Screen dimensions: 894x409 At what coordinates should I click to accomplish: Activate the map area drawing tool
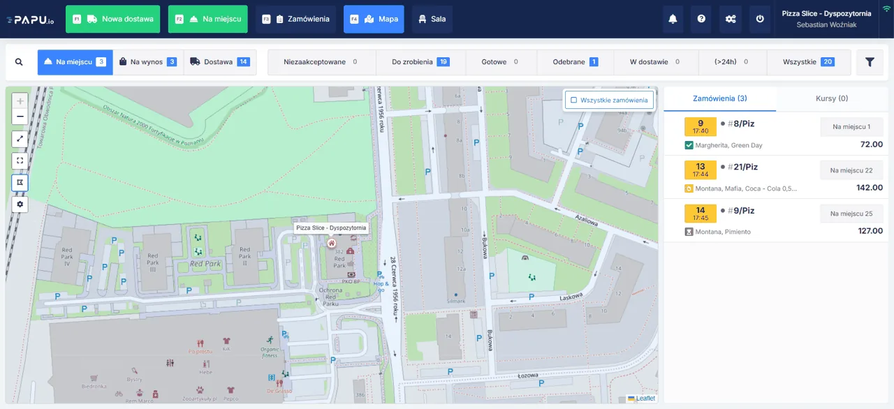pos(20,182)
